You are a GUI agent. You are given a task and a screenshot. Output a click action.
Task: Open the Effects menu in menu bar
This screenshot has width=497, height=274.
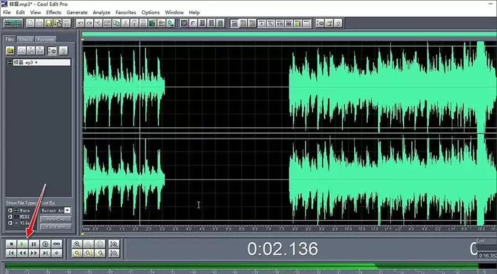click(53, 12)
